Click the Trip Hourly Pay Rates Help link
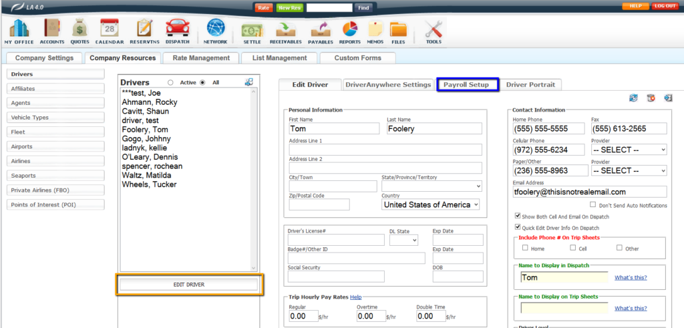 [x=355, y=297]
